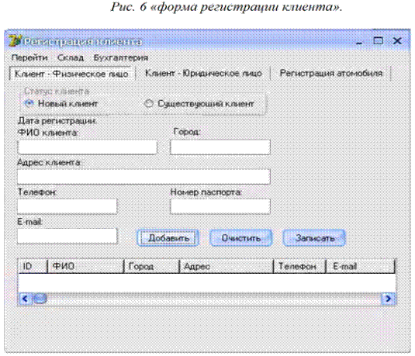Select the Существующий клиент radio button

pos(148,103)
